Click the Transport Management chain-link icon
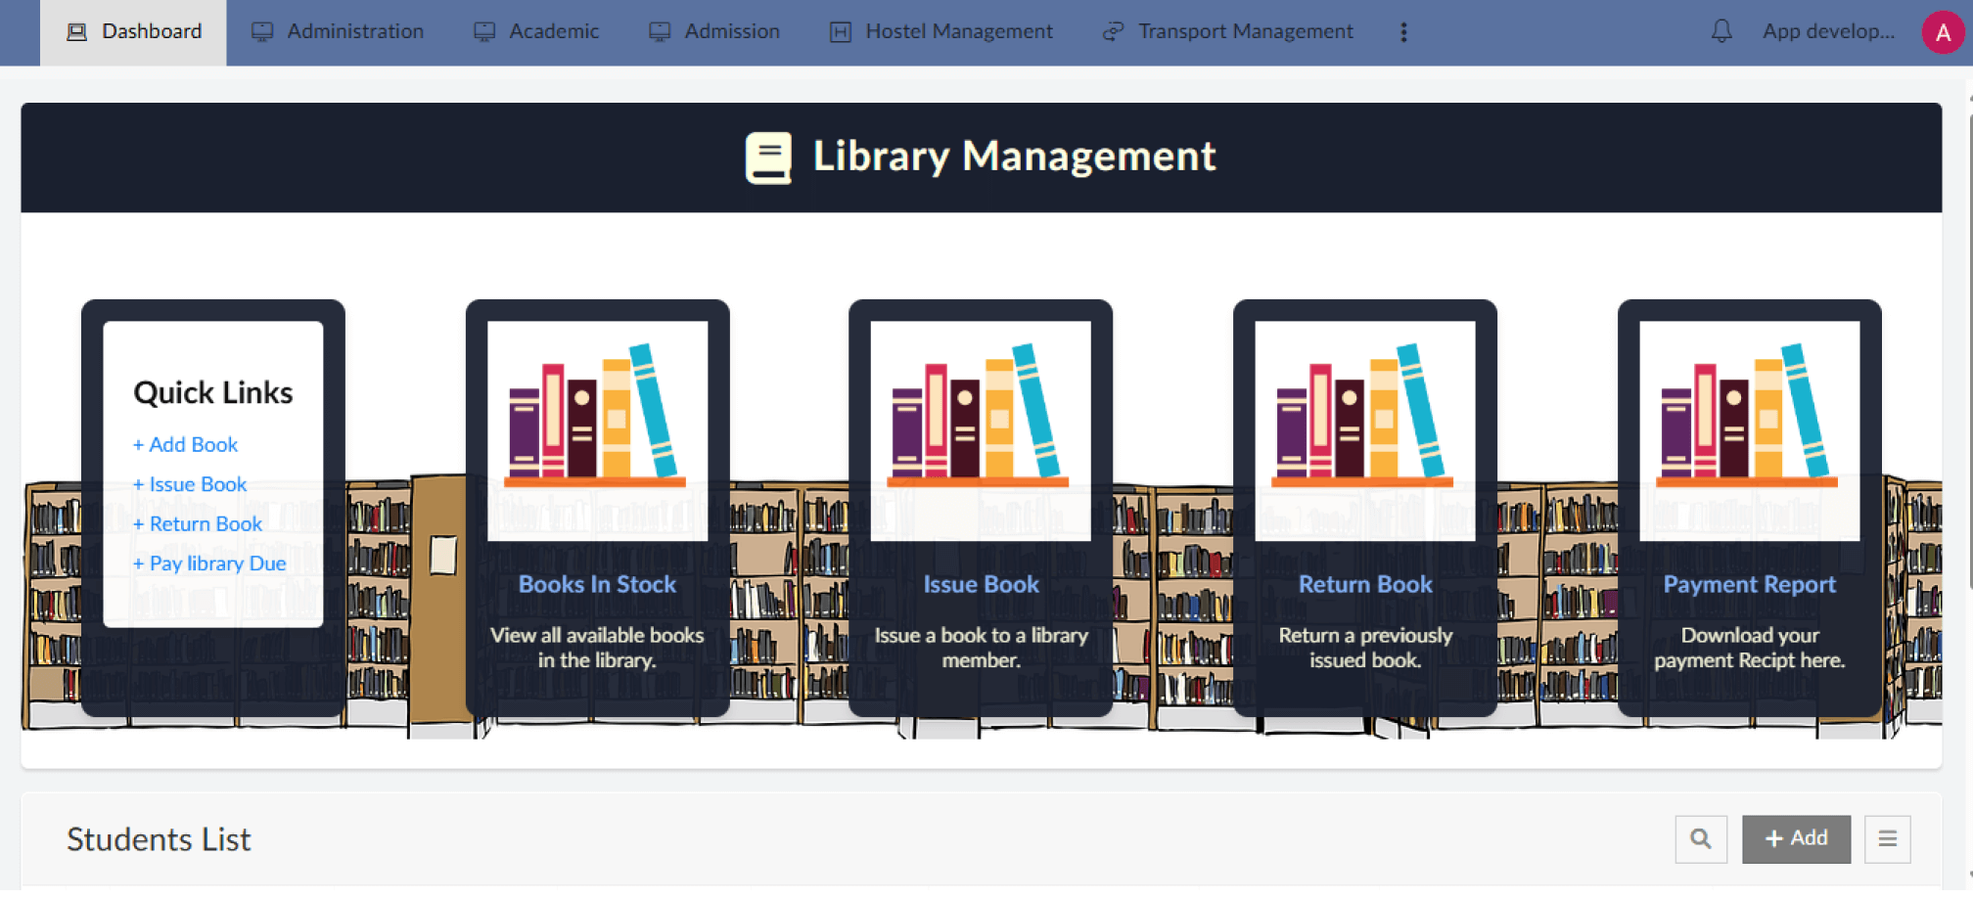 [1112, 30]
